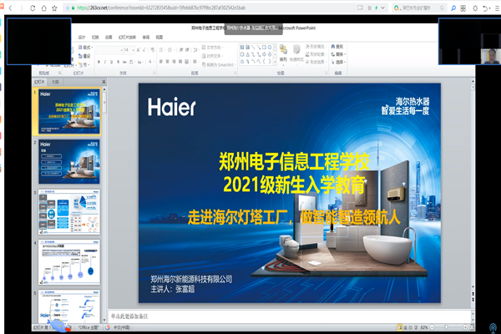
Task: Switch to the Outline pane tab
Action: (x=55, y=83)
